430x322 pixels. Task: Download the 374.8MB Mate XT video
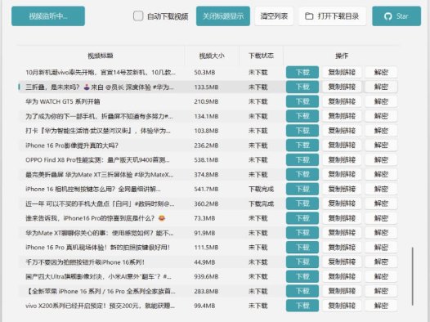click(x=302, y=175)
